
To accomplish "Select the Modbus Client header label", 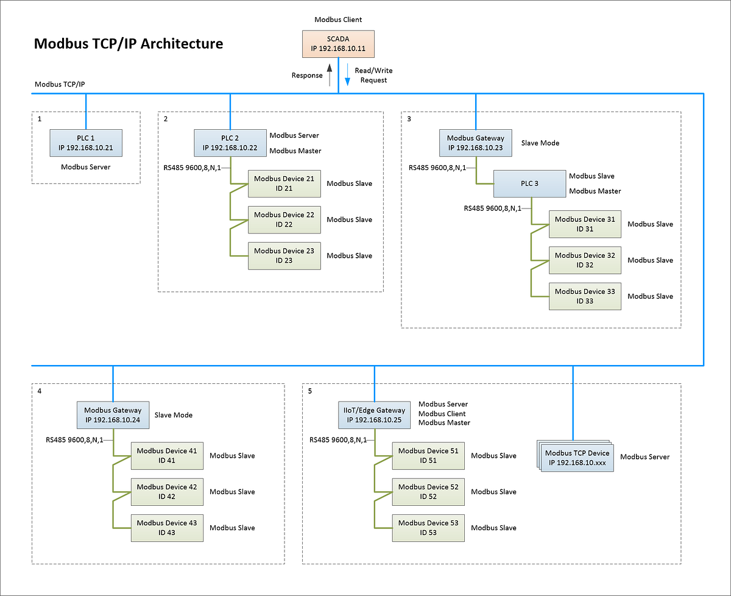I will (337, 20).
